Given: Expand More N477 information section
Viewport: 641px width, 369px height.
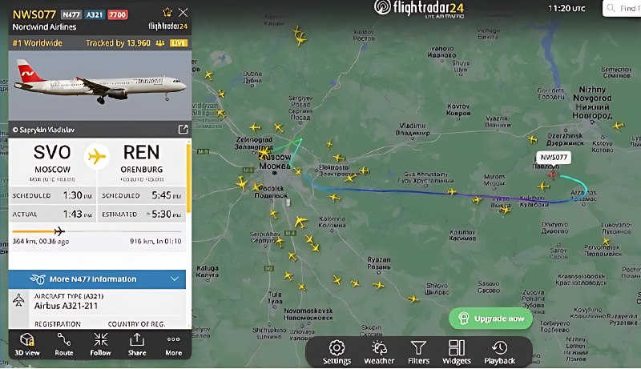Looking at the screenshot, I should point(97,279).
